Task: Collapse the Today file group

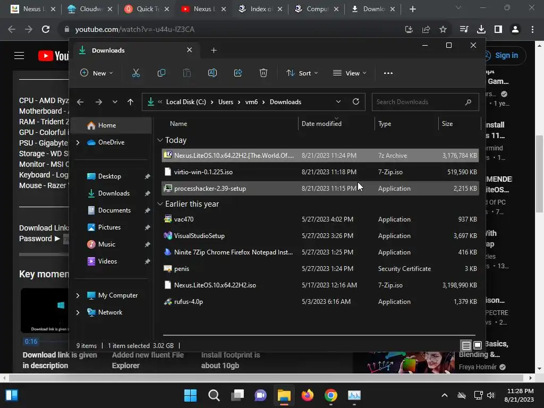Action: coord(160,140)
